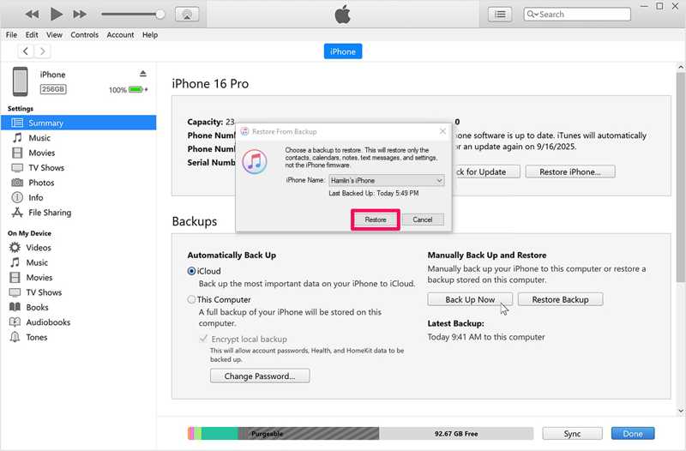686x451 pixels.
Task: Click the Restore iPhone... button
Action: pos(570,172)
